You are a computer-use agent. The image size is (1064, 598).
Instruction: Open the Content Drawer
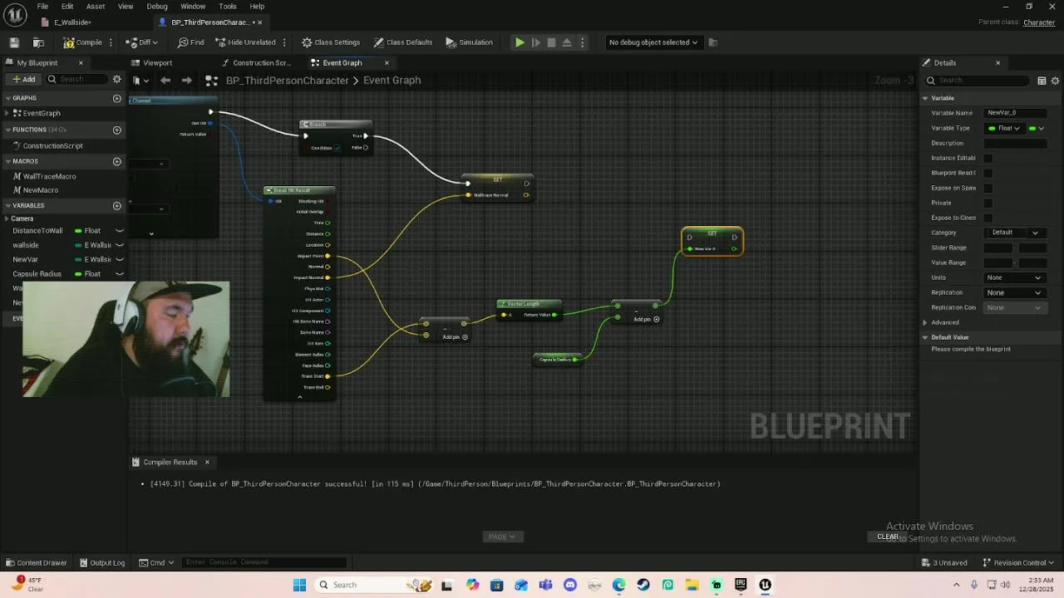(37, 562)
